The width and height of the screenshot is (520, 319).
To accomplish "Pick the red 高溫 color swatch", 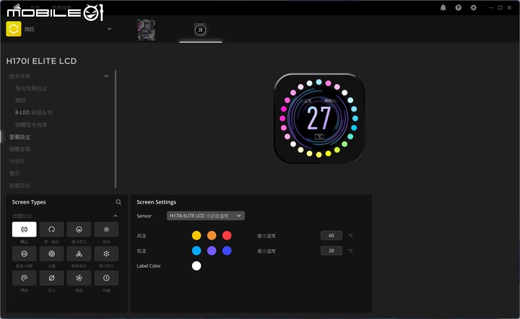I will (227, 235).
